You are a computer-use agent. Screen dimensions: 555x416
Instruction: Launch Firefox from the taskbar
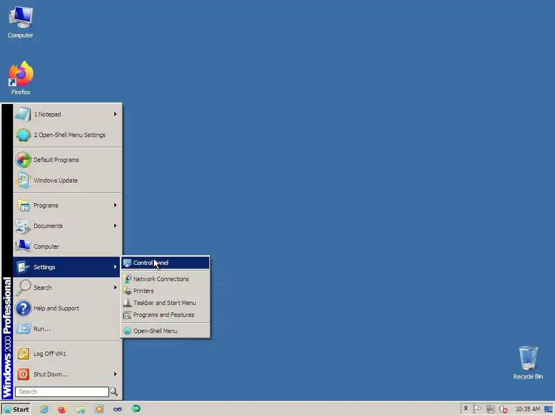tap(62, 409)
